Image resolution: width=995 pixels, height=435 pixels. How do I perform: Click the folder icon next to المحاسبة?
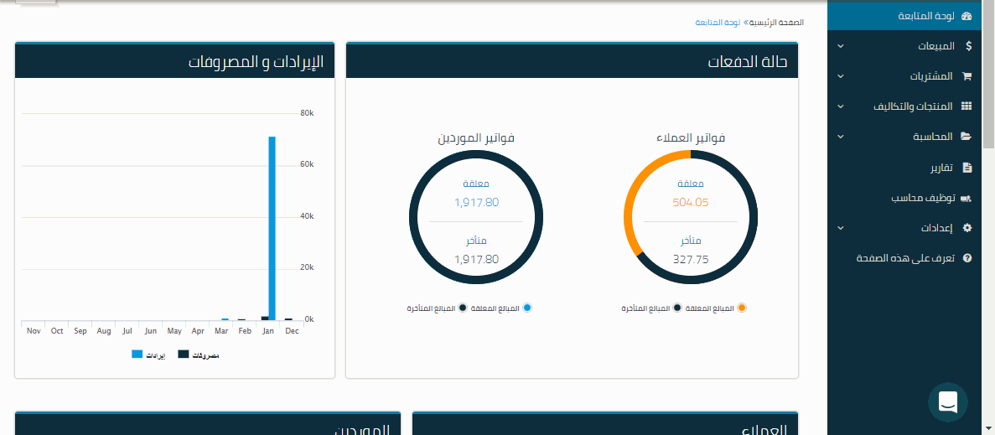(966, 137)
